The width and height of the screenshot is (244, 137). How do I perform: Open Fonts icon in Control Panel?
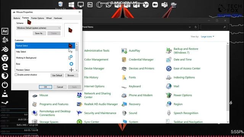(x=124, y=77)
